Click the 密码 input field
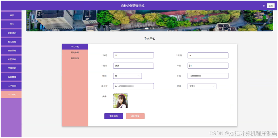This screenshot has height=138, width=278. (208, 56)
